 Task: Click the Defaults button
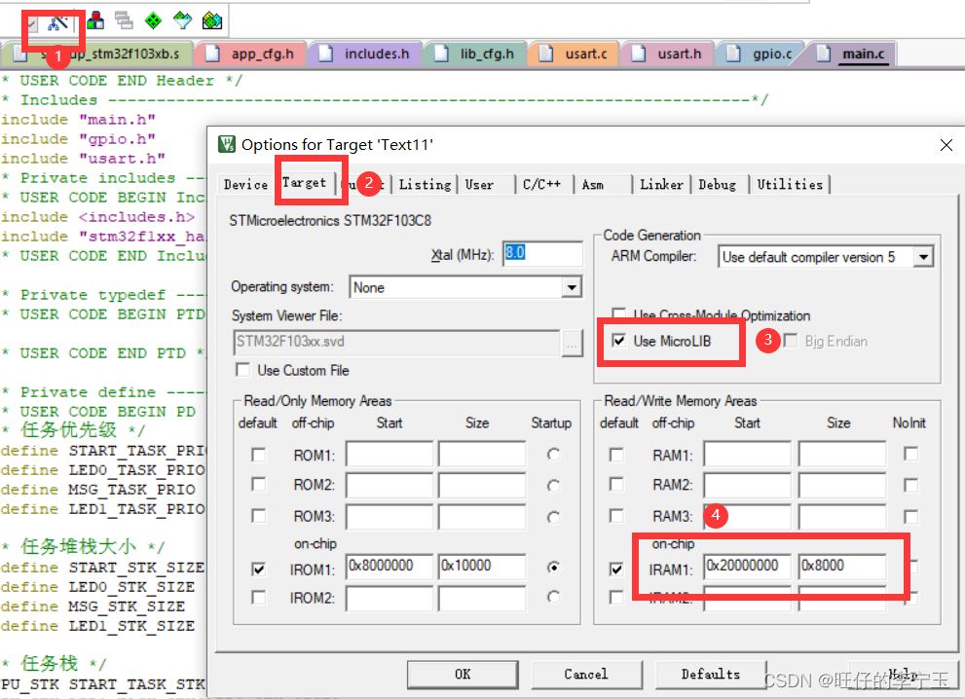tap(710, 675)
